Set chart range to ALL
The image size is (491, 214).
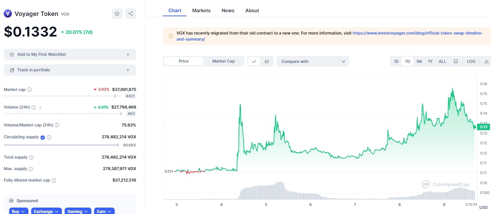(x=442, y=61)
